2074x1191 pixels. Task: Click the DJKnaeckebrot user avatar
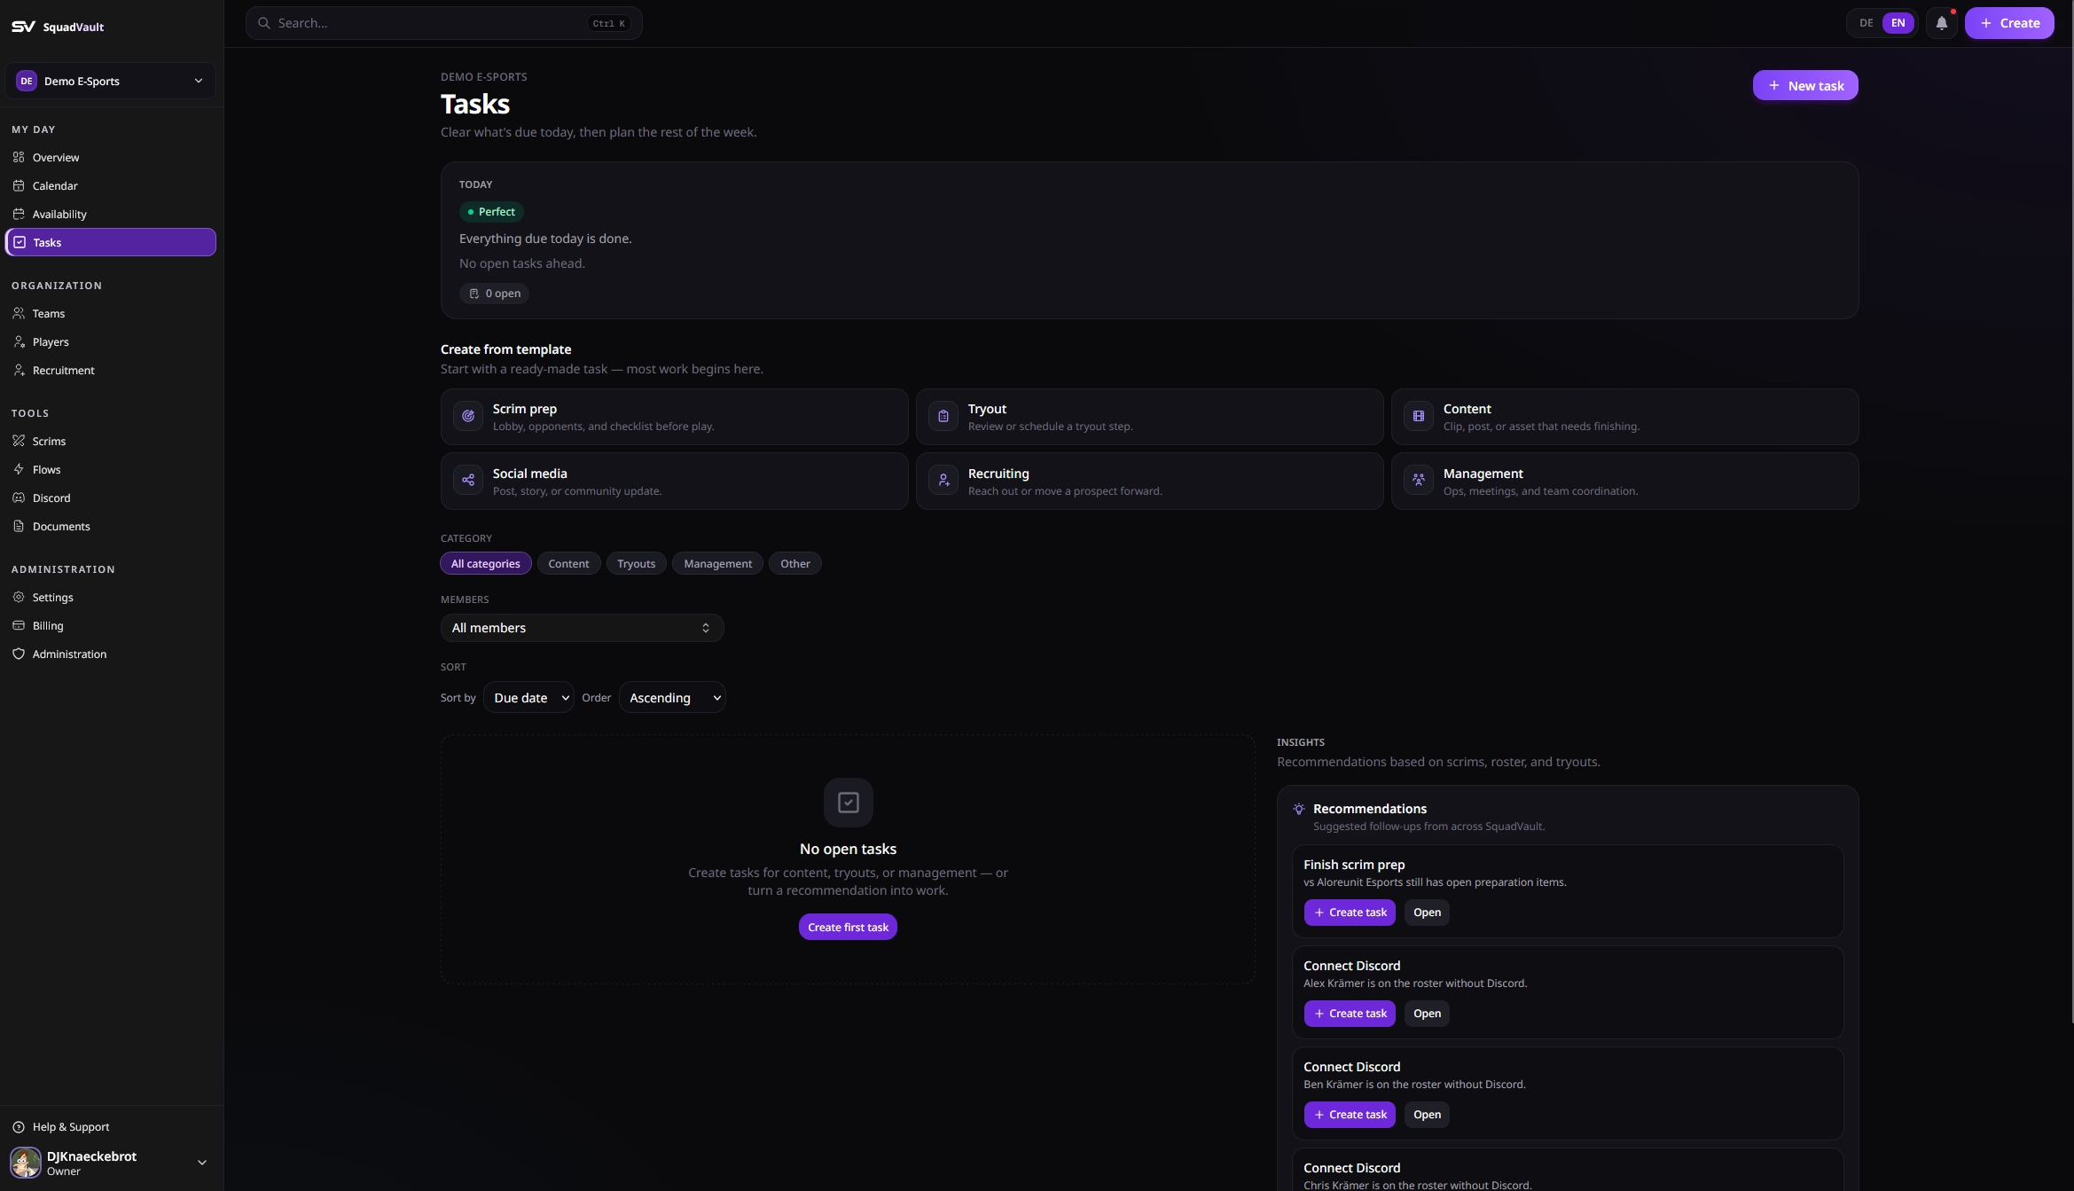(26, 1162)
